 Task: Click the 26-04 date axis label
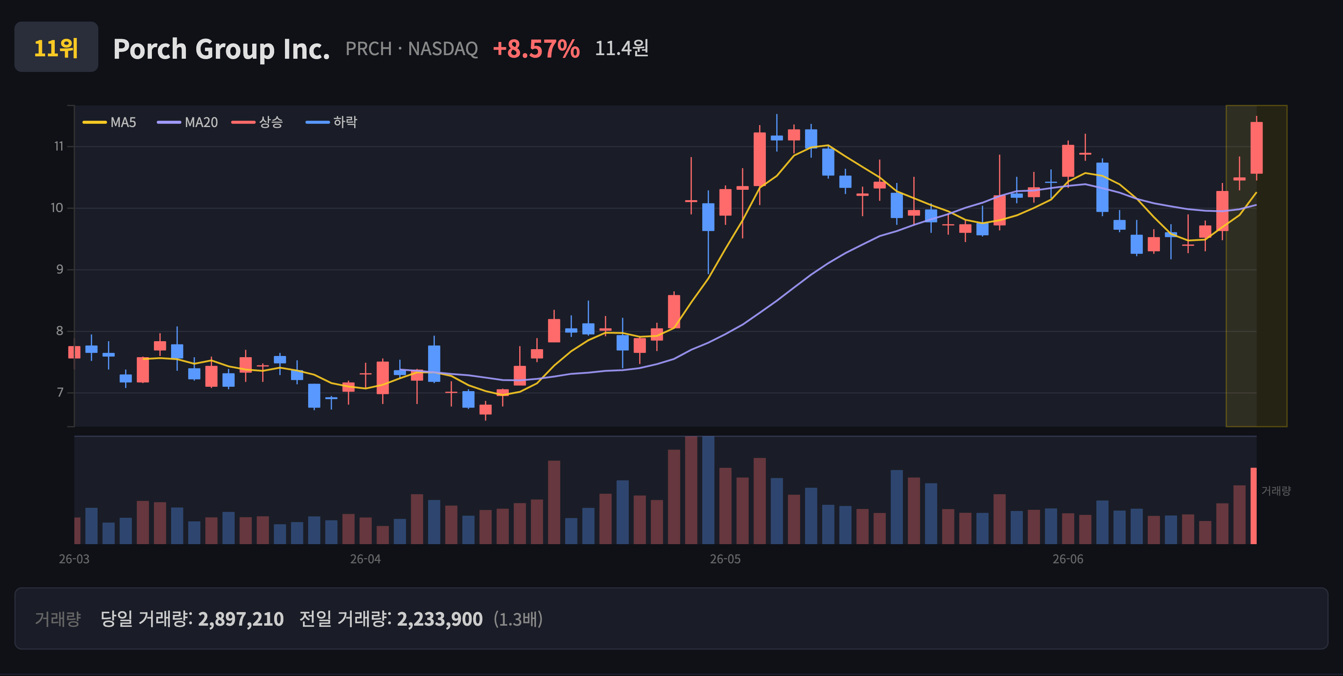click(x=365, y=559)
